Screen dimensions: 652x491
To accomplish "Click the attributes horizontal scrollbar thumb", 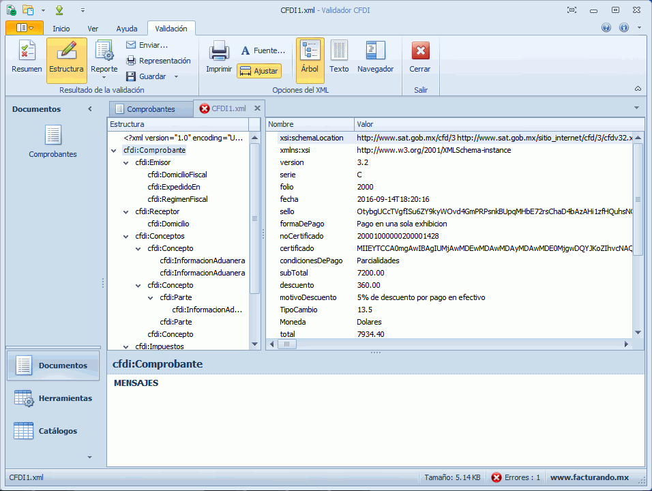I will click(x=286, y=344).
